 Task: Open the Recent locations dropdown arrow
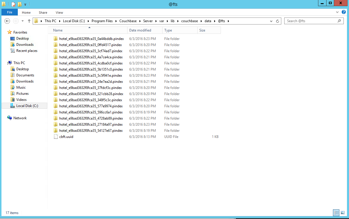point(23,21)
